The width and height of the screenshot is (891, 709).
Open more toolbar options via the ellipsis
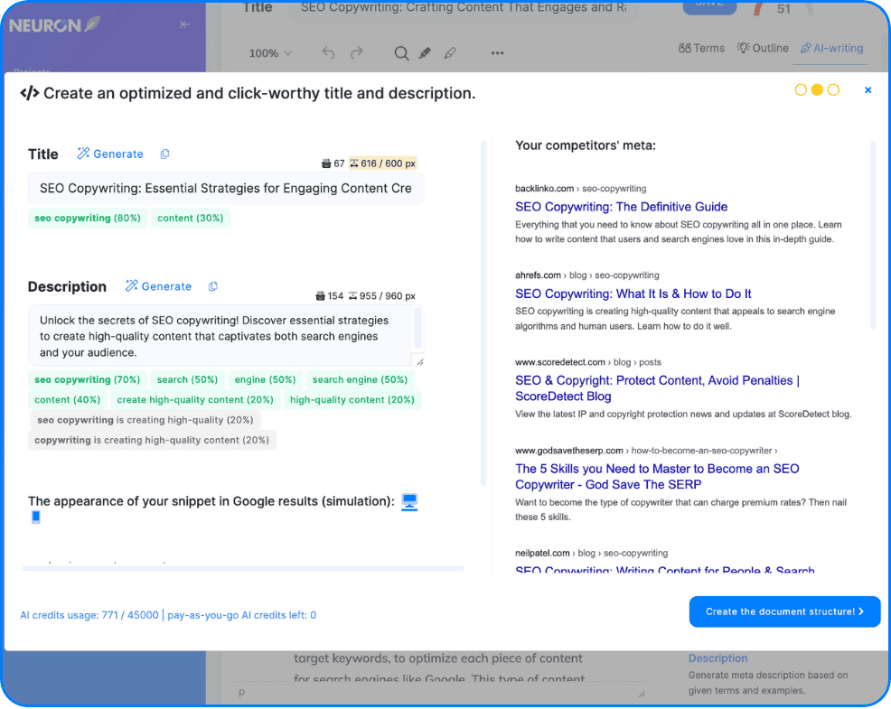pos(496,52)
